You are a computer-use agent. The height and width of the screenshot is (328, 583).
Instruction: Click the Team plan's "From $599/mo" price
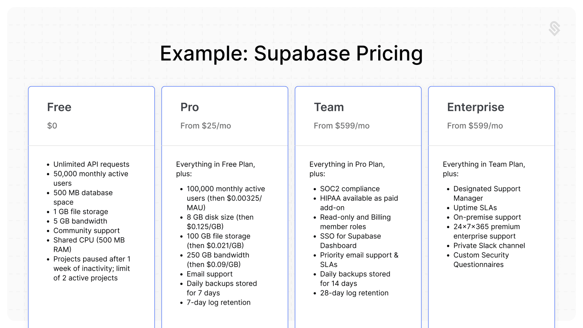pos(341,126)
